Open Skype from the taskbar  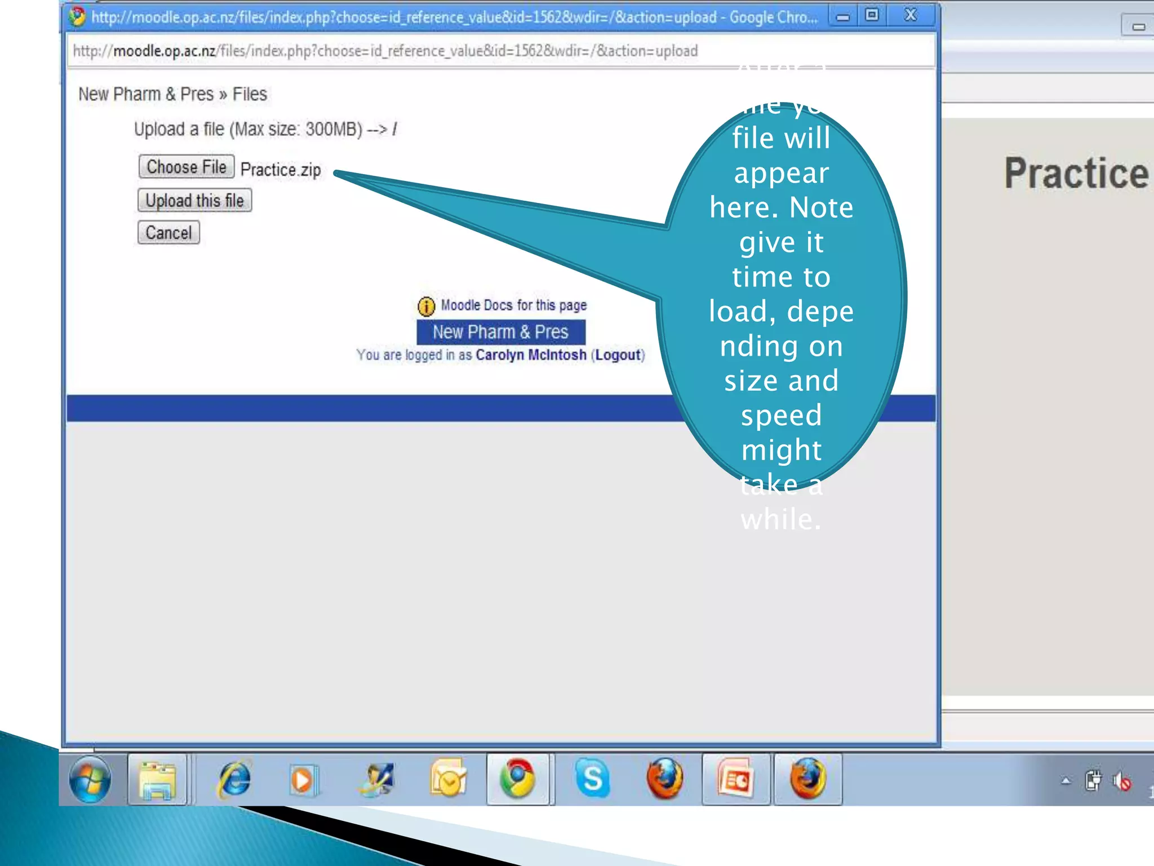click(x=593, y=779)
